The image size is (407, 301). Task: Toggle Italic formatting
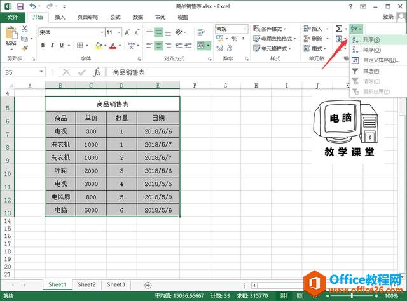(52, 45)
